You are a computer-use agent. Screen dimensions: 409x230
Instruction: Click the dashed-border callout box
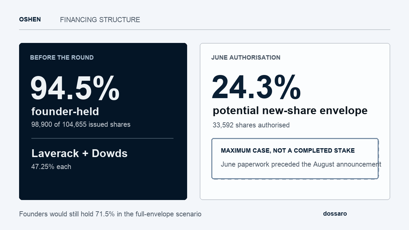tap(295, 158)
